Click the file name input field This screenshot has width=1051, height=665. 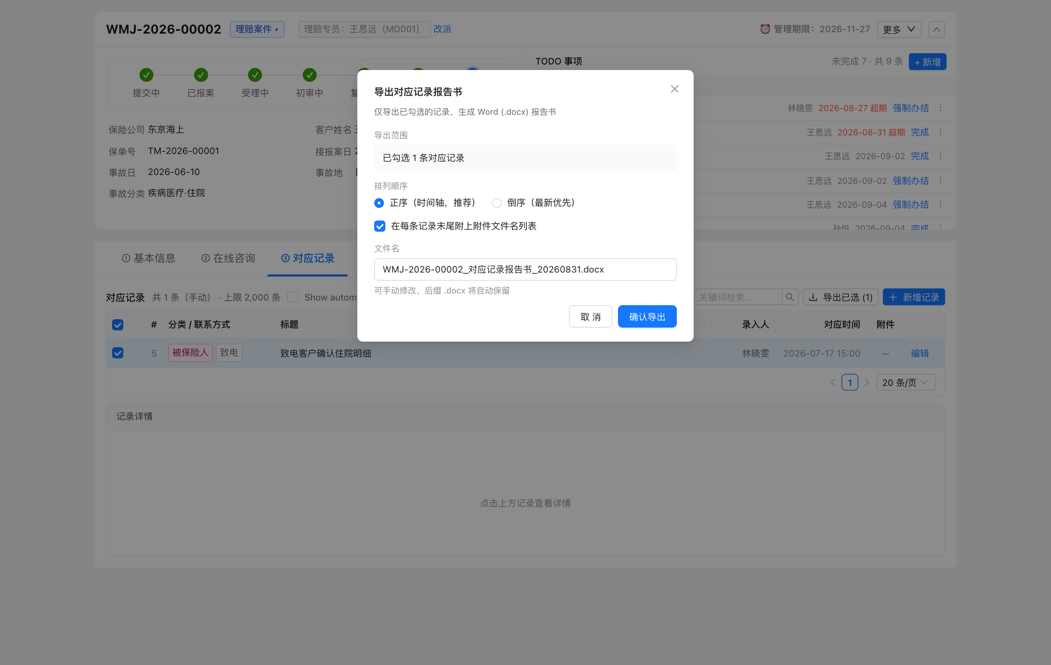[x=525, y=270]
